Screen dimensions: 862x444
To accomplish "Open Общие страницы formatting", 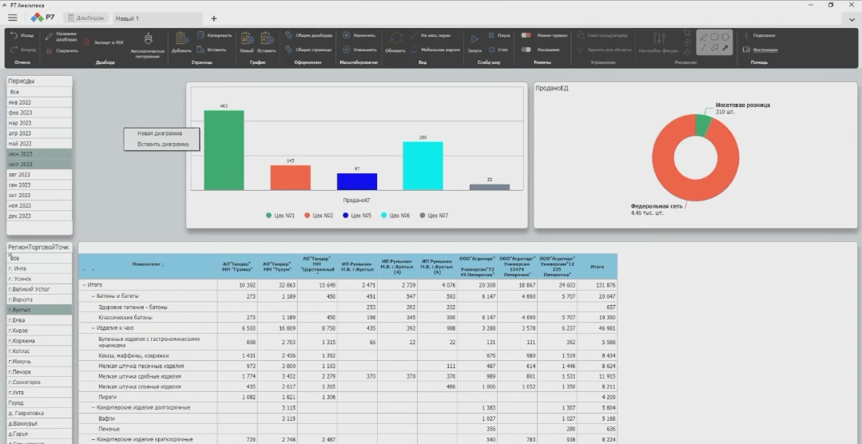I will pos(308,50).
